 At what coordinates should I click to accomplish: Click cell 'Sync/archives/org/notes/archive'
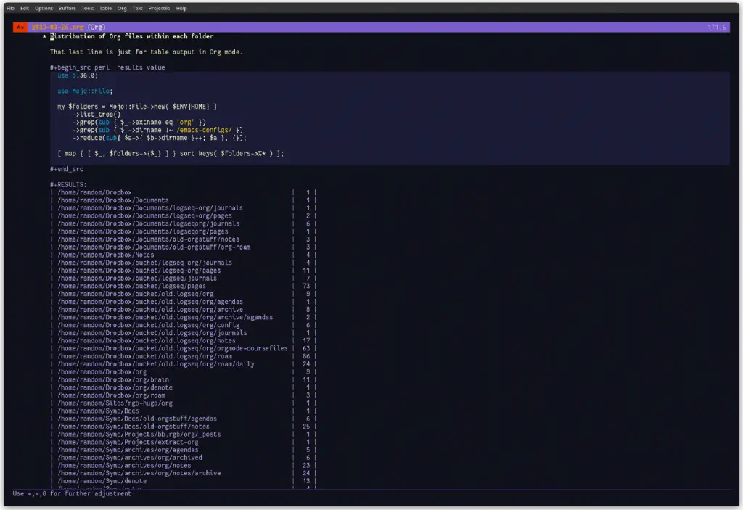[x=139, y=473]
